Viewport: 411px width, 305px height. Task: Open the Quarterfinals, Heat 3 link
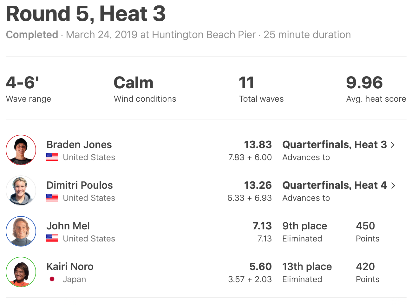[x=334, y=145]
